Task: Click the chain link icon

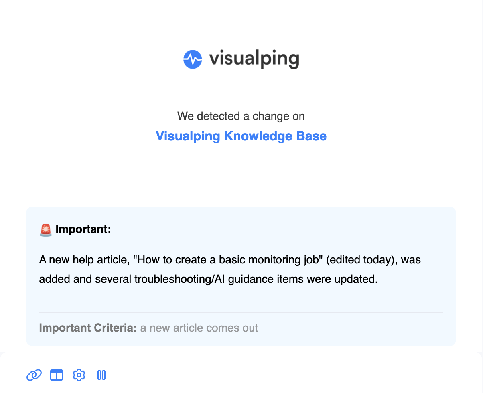Action: click(x=34, y=375)
